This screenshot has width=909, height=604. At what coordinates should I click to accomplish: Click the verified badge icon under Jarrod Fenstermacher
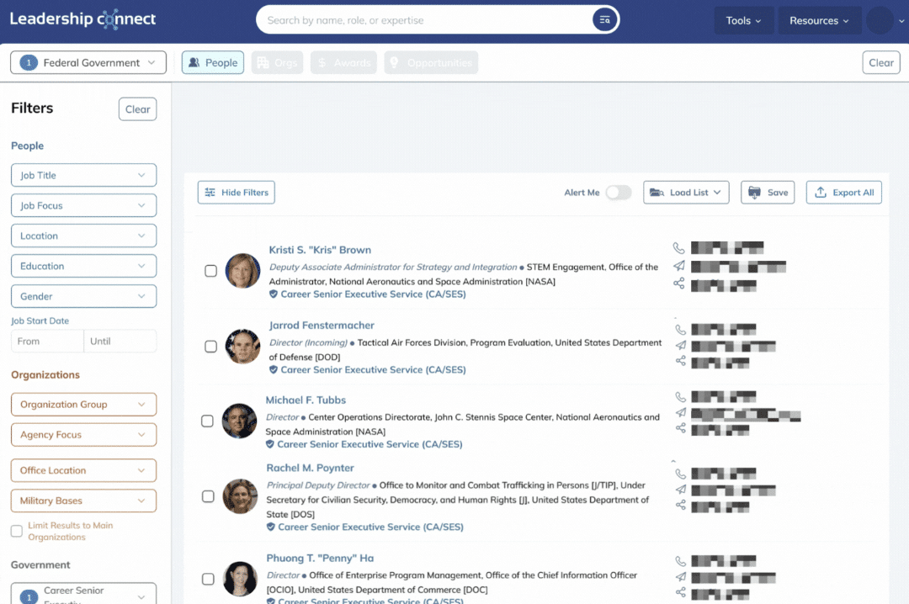click(273, 370)
